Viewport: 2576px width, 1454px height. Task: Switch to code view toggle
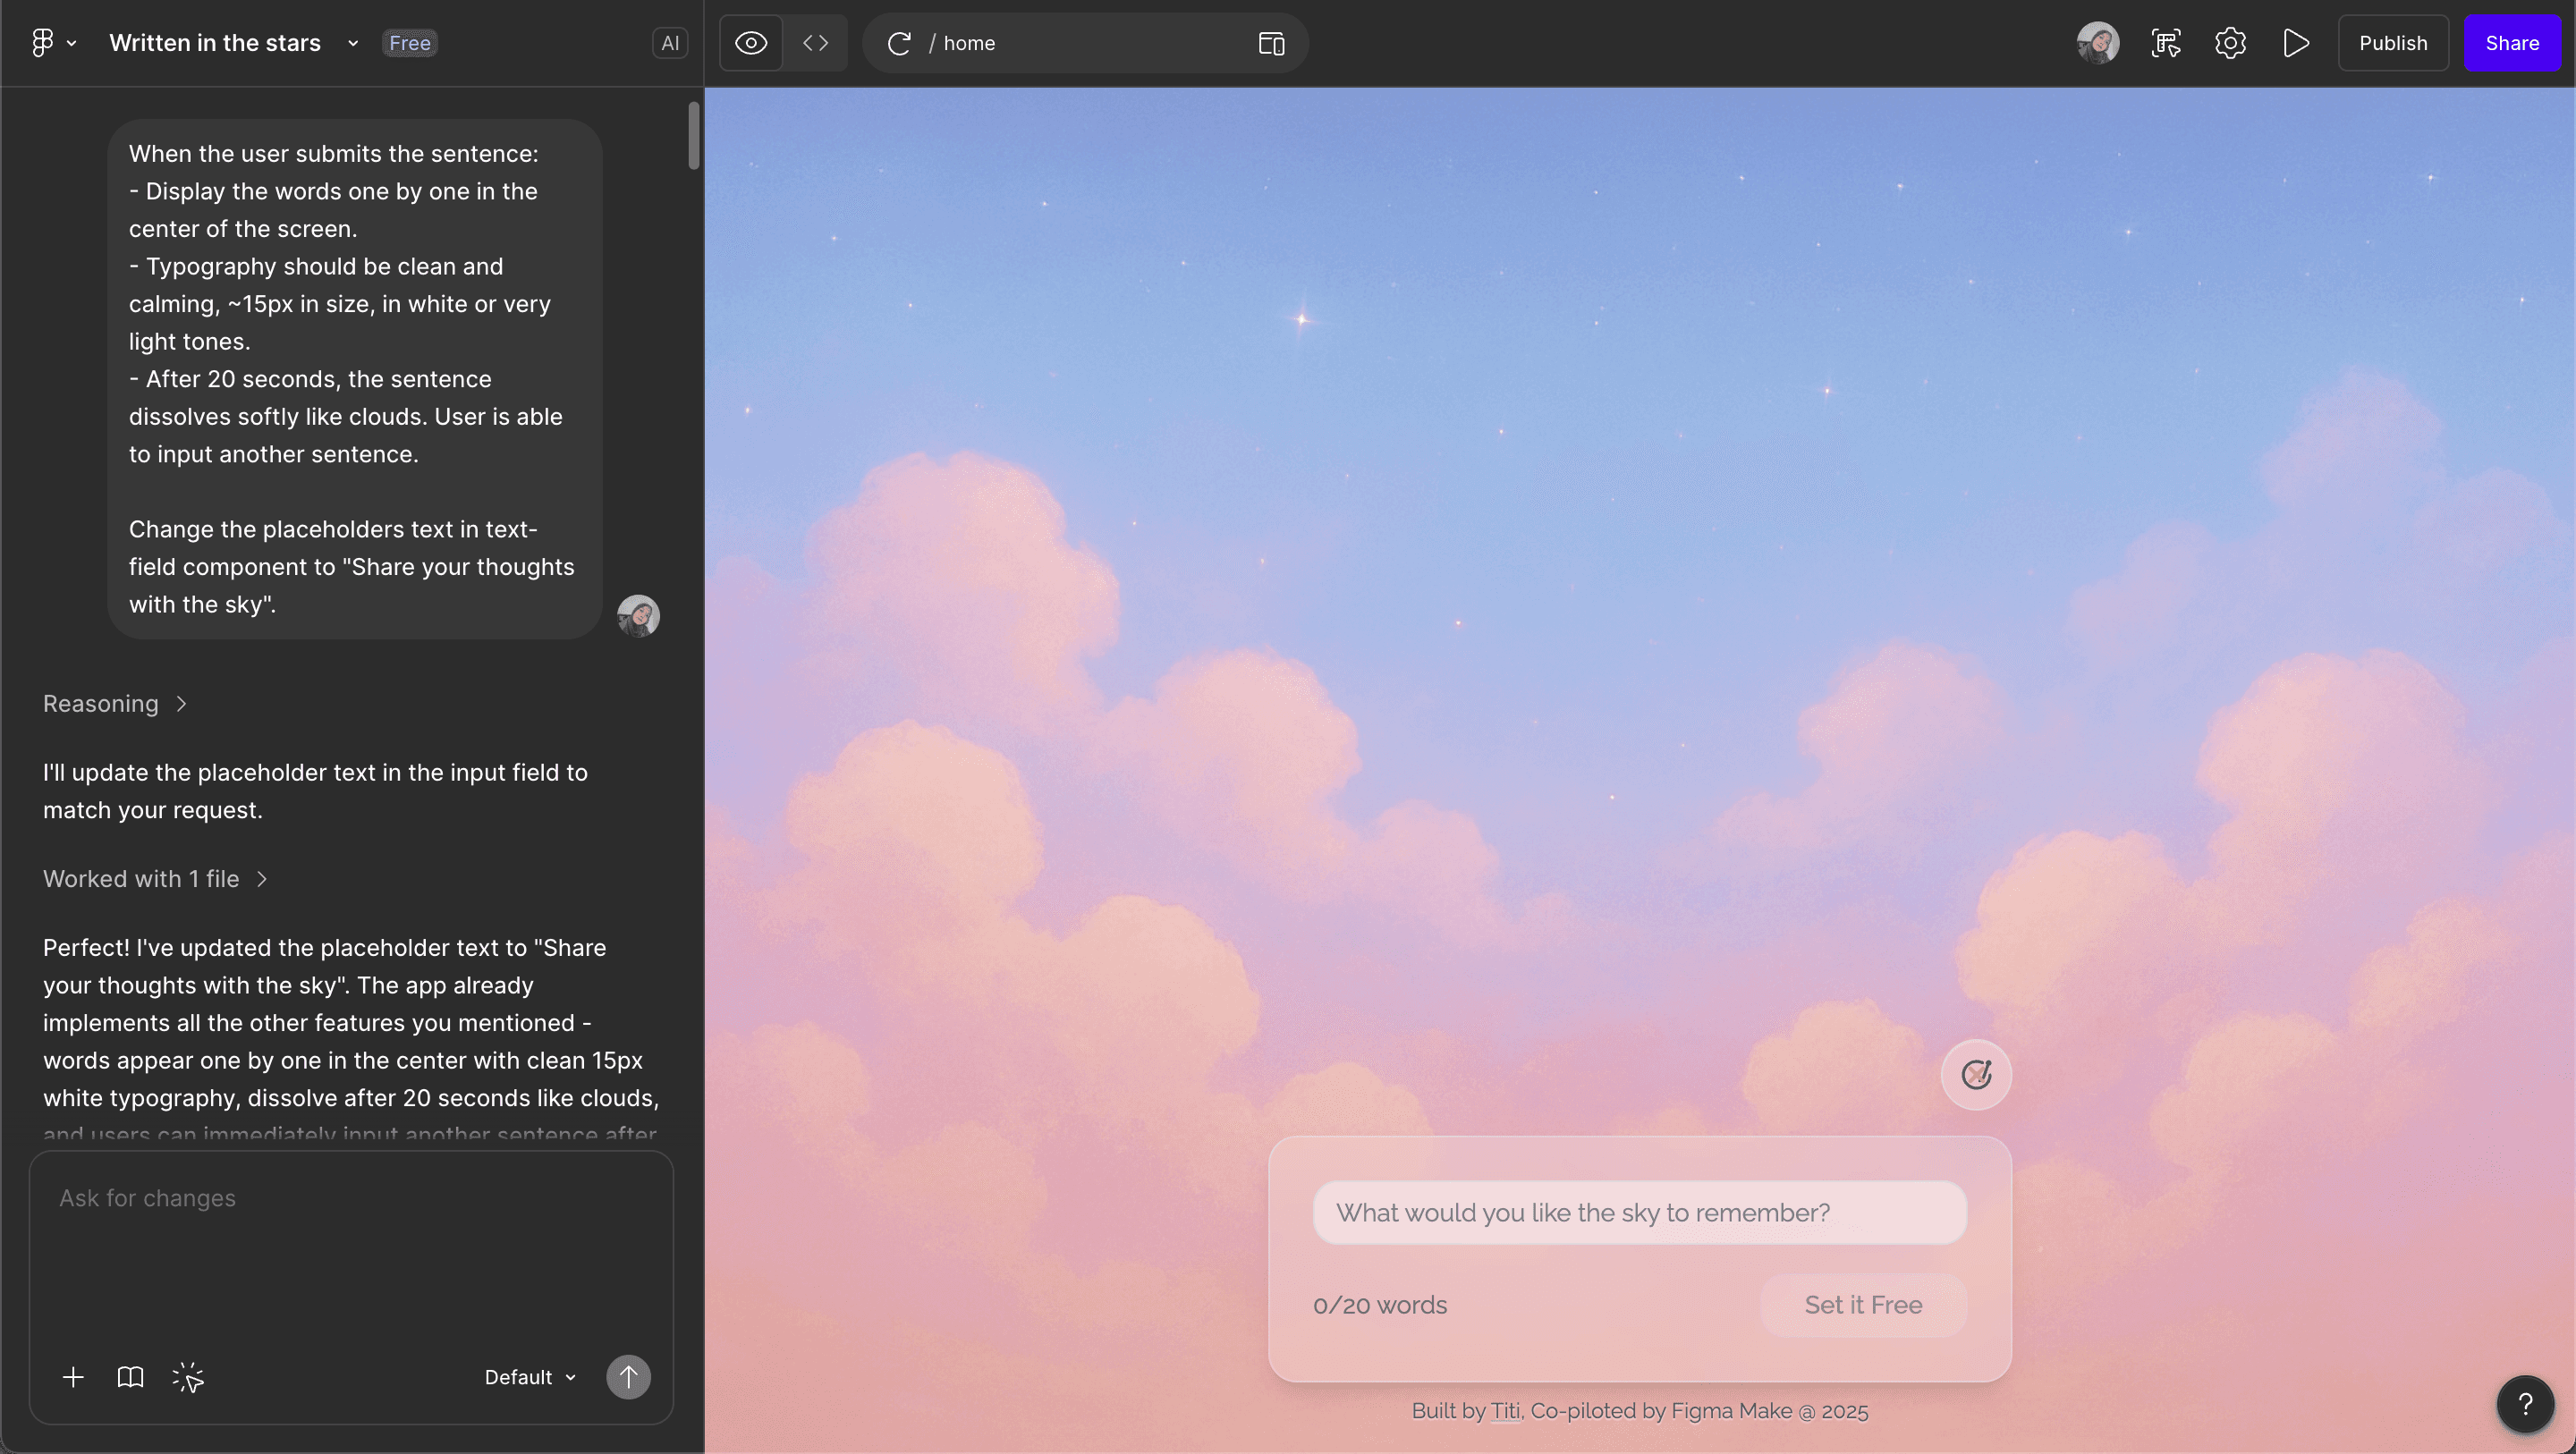pos(816,43)
